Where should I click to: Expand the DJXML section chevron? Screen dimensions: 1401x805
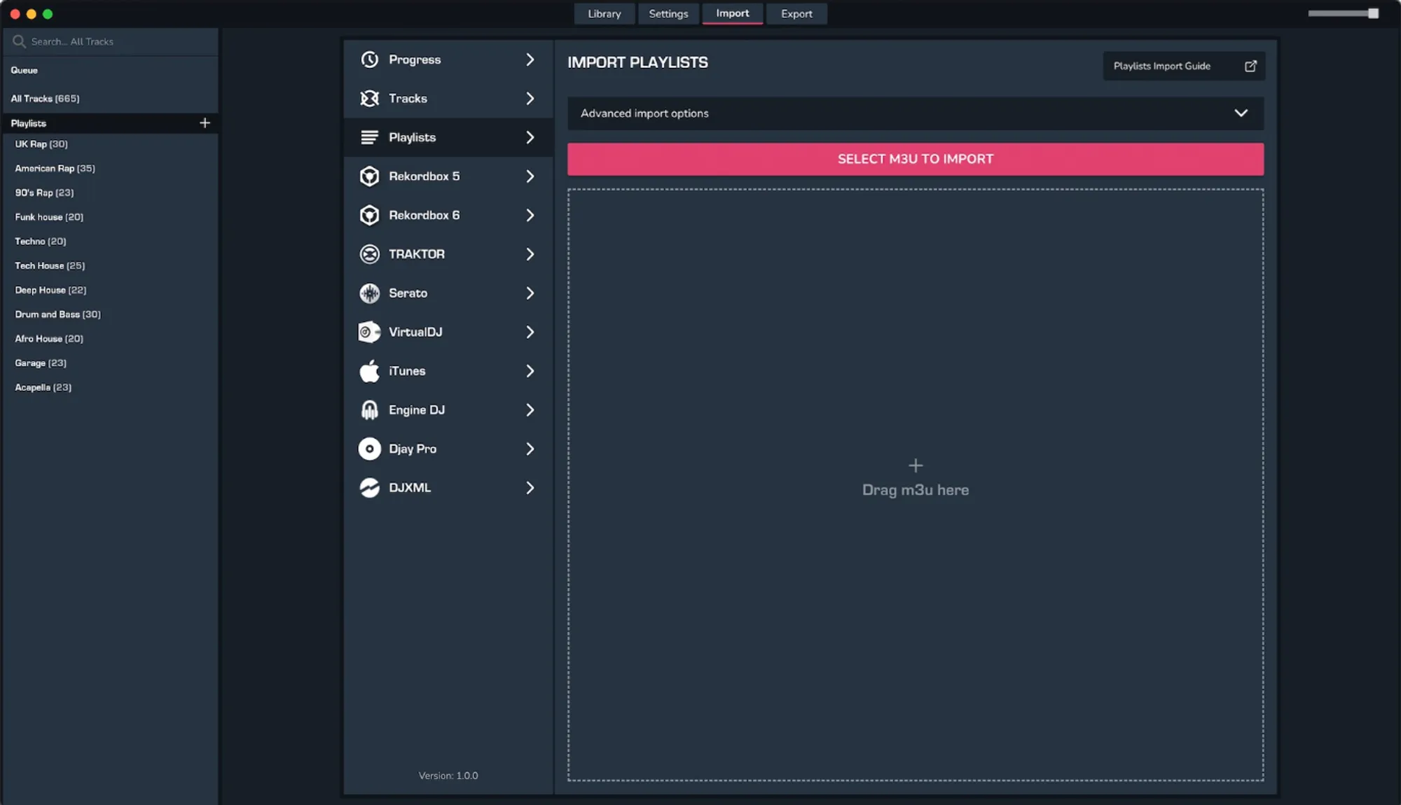(x=530, y=488)
